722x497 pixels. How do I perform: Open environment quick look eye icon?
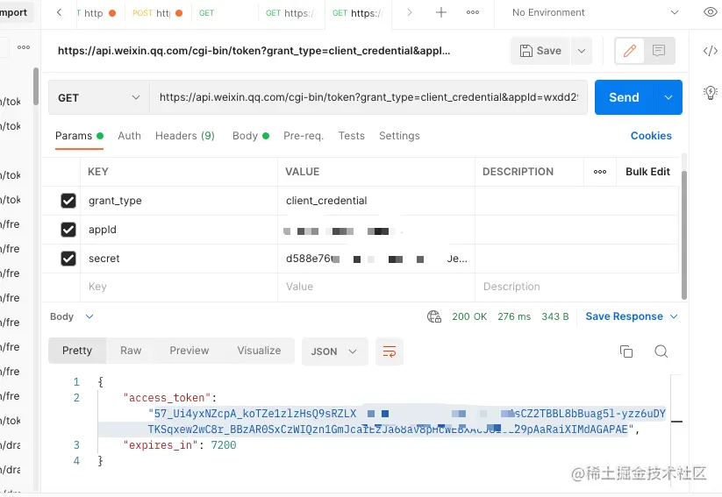coord(711,12)
